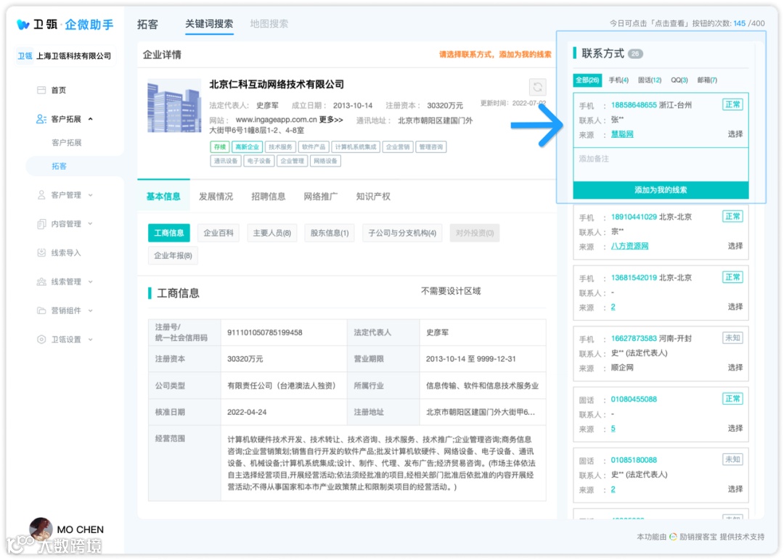The image size is (784, 560).
Task: Click the 内容管理 document icon
Action: click(41, 224)
